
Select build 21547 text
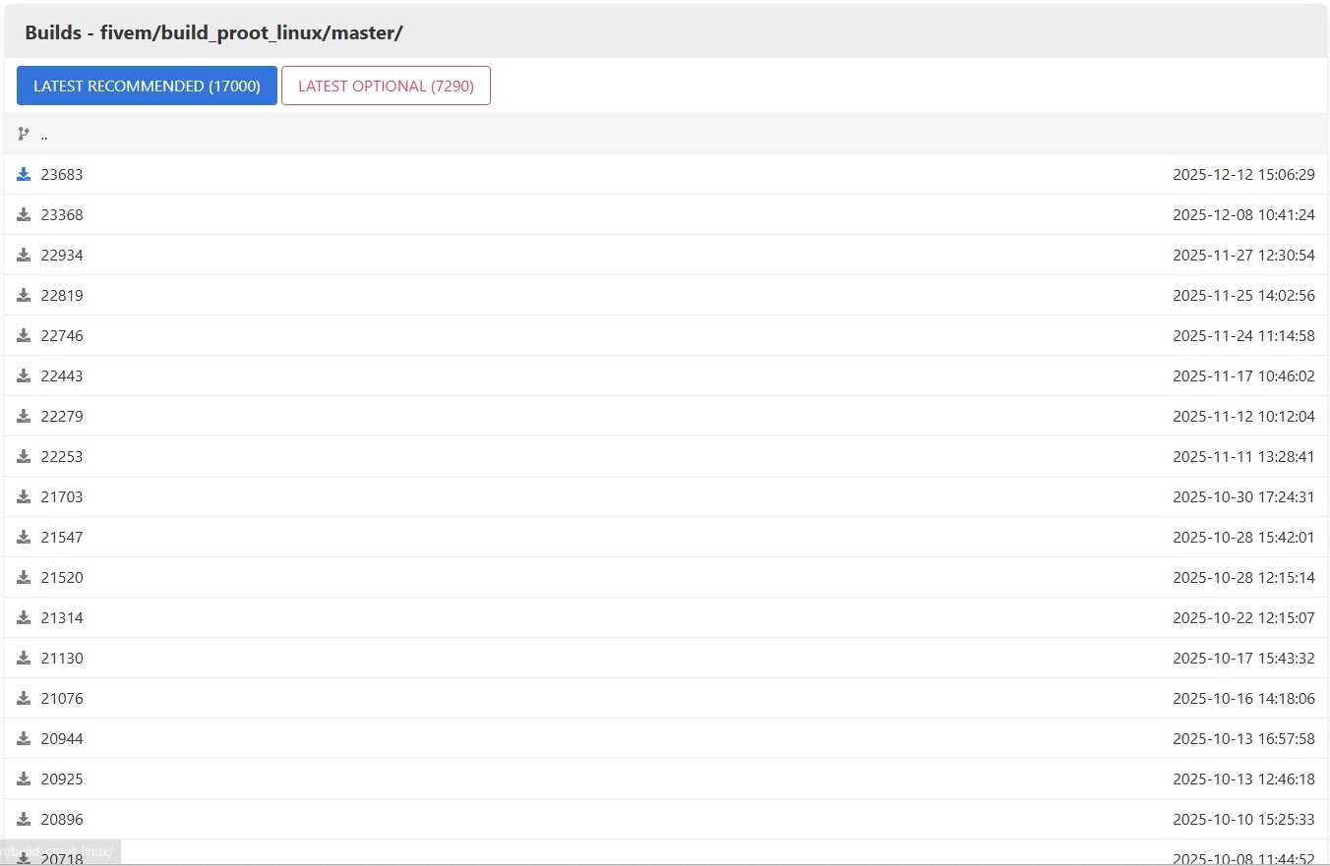pos(62,538)
